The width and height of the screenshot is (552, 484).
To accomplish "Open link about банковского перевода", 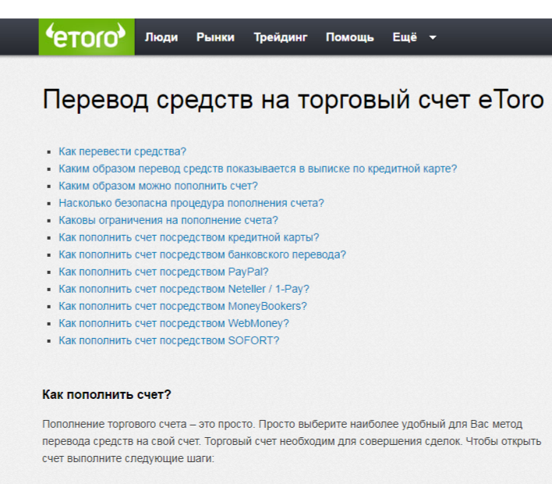I will coord(203,254).
